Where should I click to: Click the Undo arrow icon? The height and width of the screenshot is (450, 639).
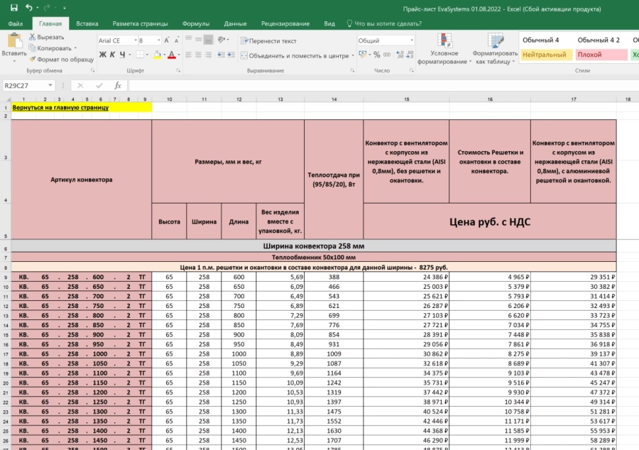point(28,7)
